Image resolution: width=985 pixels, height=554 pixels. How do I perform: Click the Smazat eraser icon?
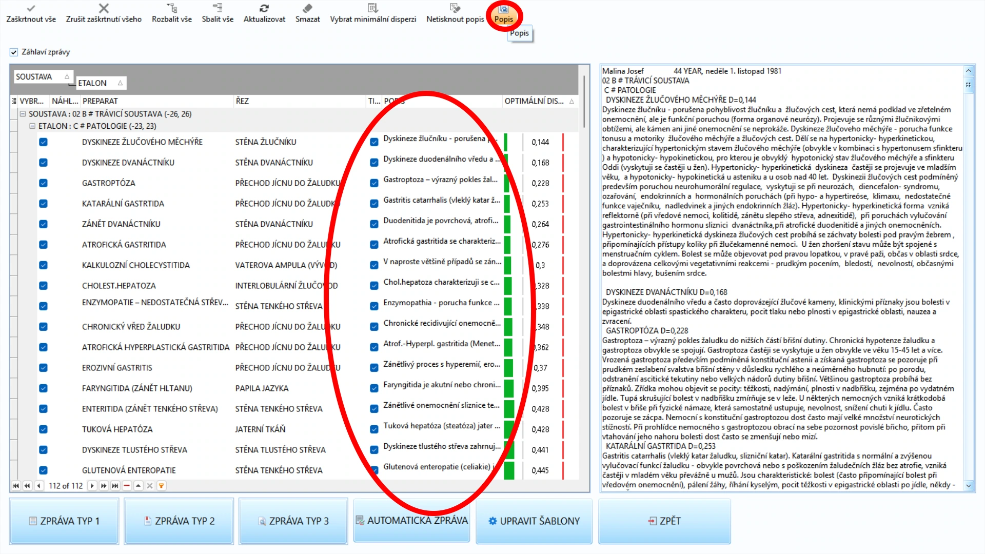[307, 8]
